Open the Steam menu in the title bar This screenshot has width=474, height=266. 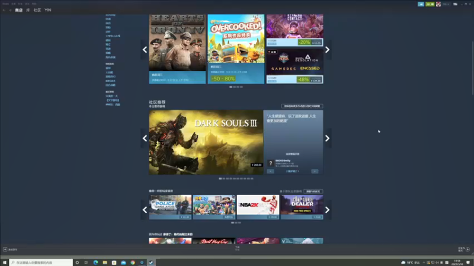pyautogui.click(x=5, y=4)
